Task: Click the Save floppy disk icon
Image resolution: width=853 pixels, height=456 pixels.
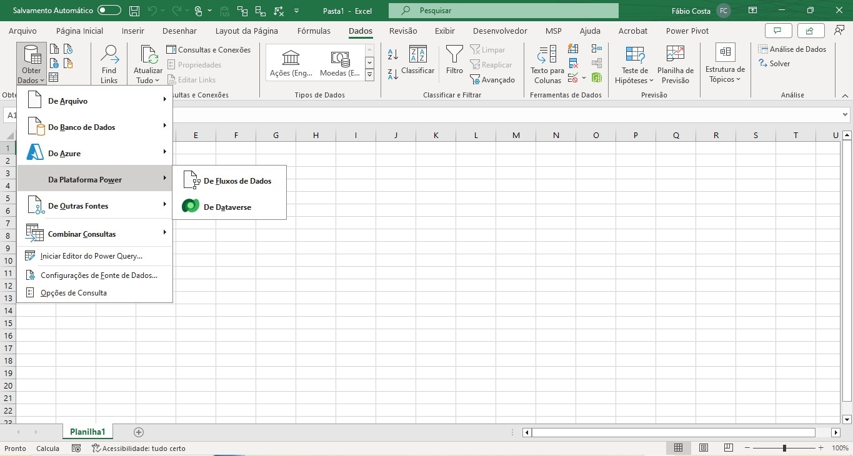Action: [x=134, y=11]
